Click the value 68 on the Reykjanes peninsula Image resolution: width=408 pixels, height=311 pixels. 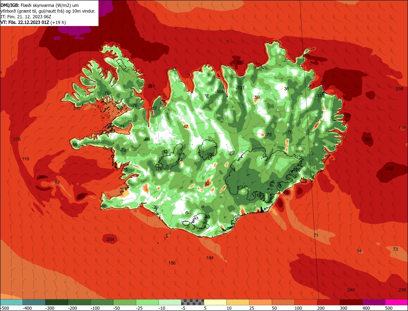104,206
